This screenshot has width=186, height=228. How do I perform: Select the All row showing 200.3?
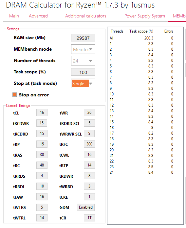tap(141, 38)
